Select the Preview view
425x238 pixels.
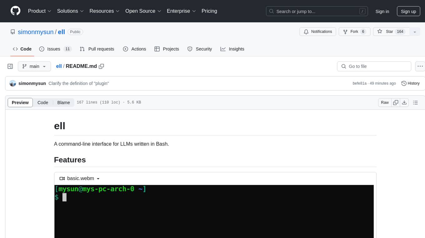pos(20,102)
